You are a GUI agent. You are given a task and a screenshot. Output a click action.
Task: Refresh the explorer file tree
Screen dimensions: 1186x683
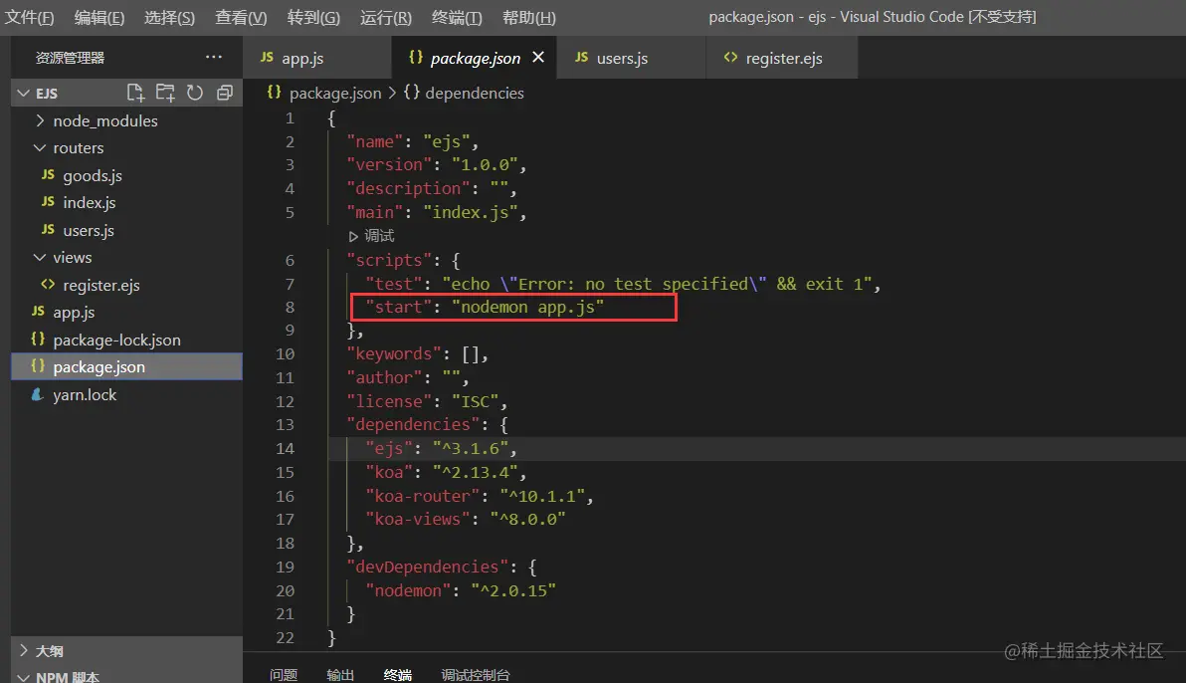point(194,94)
